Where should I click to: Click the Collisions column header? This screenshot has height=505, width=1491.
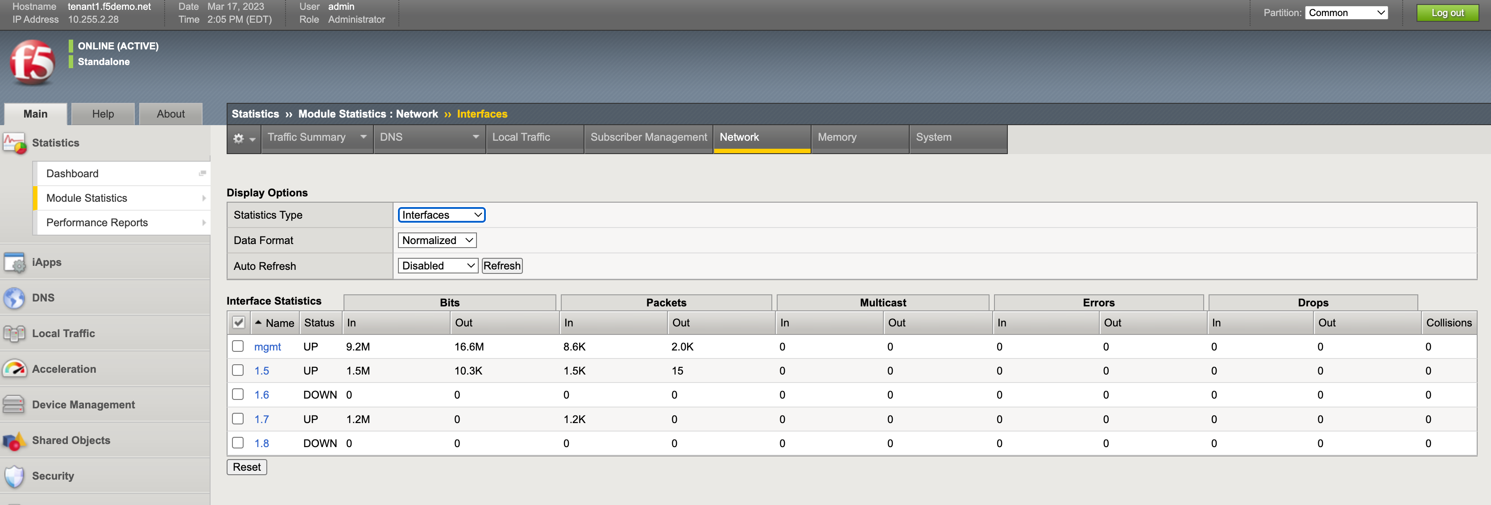click(x=1449, y=322)
